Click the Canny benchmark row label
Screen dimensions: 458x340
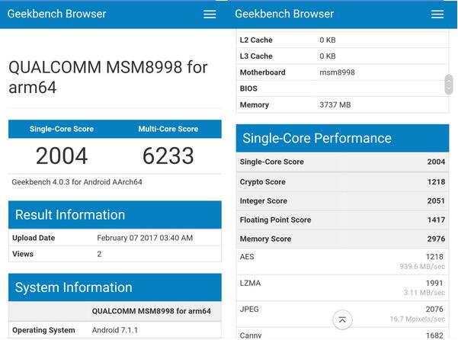pos(251,335)
